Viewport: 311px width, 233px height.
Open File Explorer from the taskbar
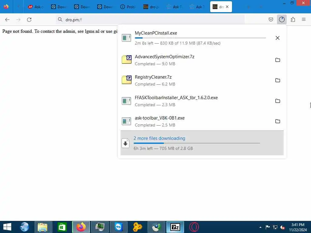click(x=43, y=227)
